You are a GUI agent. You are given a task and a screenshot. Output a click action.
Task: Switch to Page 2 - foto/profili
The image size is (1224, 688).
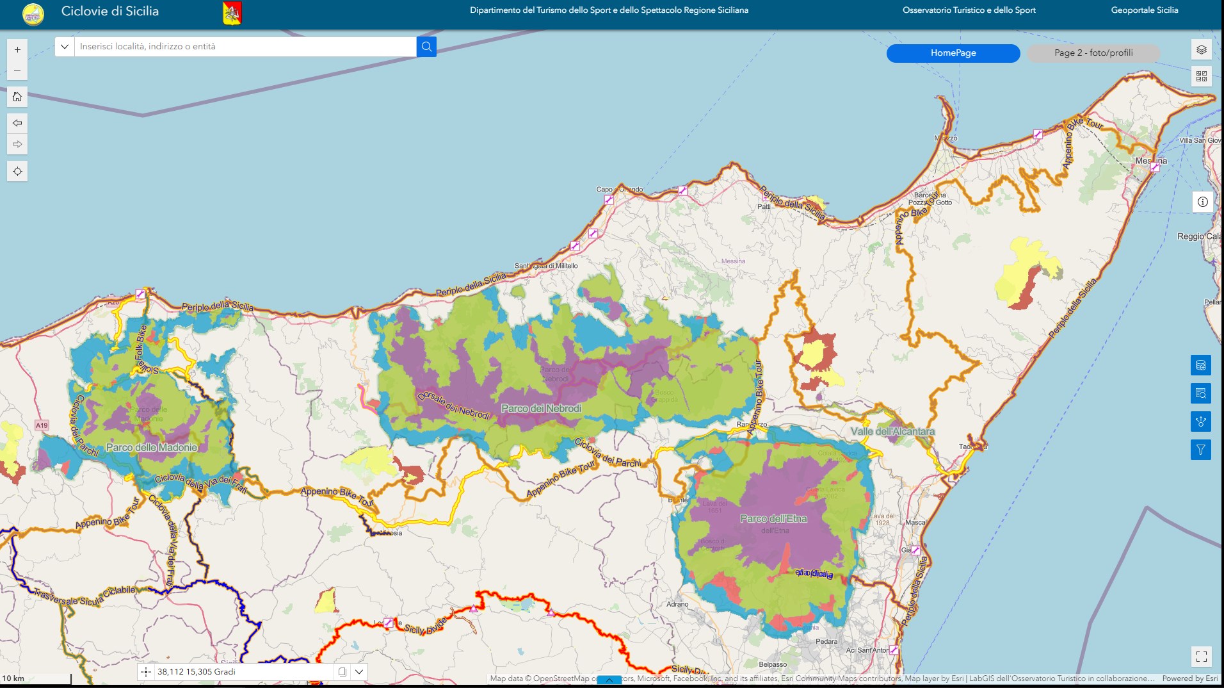point(1093,53)
